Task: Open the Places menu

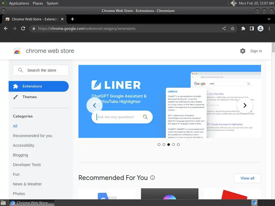Action: coord(38,3)
